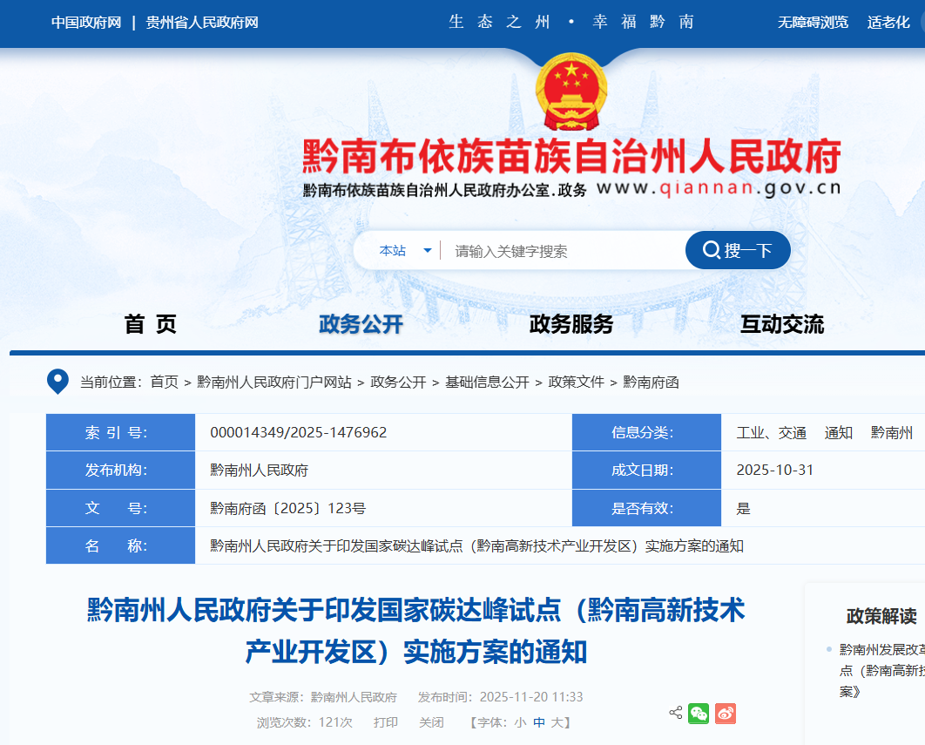
Task: Enable 无障碍浏览 accessibility mode
Action: [x=813, y=23]
